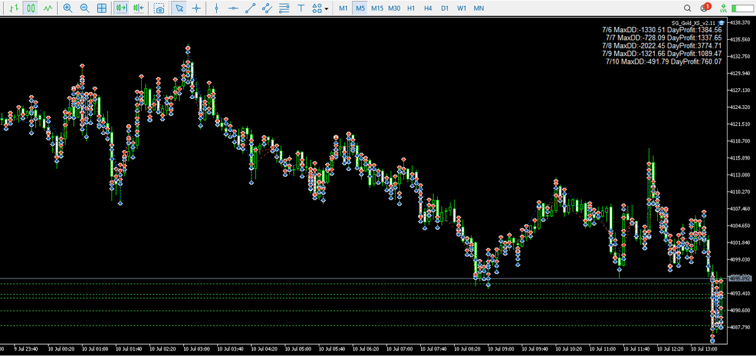This screenshot has height=356, width=756.
Task: Activate the crosshair tool
Action: (197, 8)
